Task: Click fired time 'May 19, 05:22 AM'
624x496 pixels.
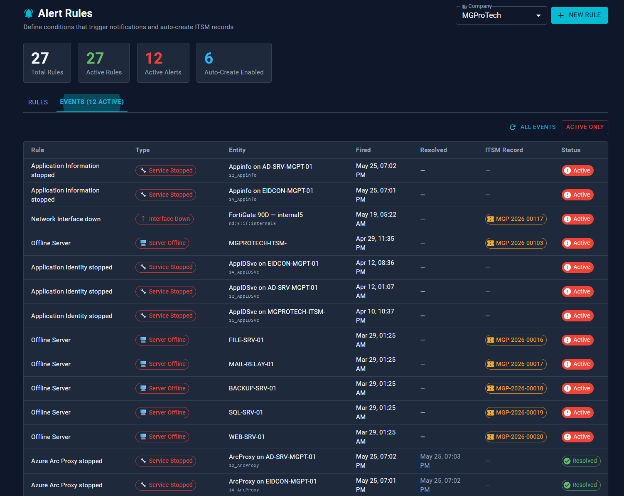Action: 376,219
